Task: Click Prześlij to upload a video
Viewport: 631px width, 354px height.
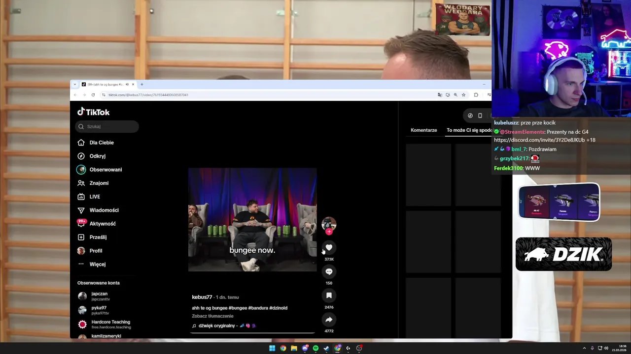Action: (92, 237)
